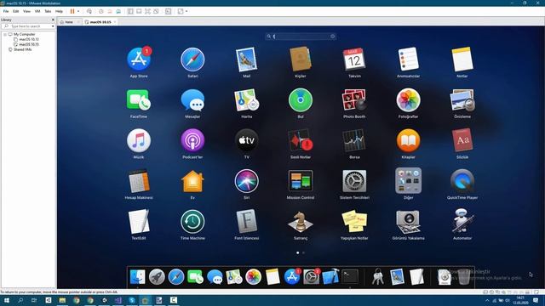545x306 pixels.
Task: Launch Siri from Launchpad
Action: click(246, 181)
